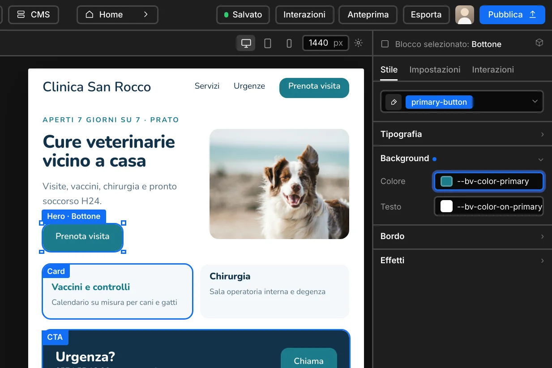
Task: Click Sala operatoria interna e degenza text
Action: [x=267, y=292]
